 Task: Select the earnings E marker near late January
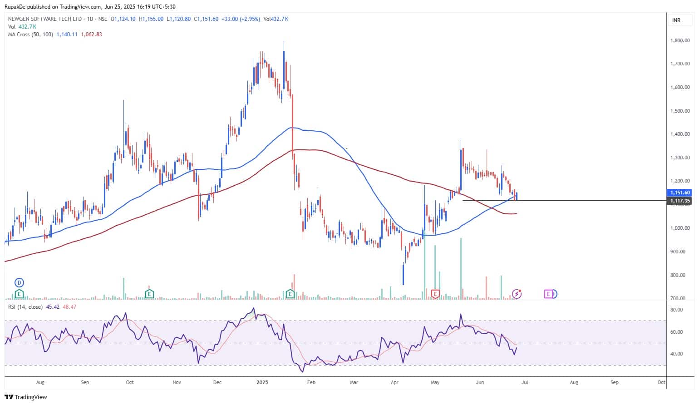tap(290, 294)
